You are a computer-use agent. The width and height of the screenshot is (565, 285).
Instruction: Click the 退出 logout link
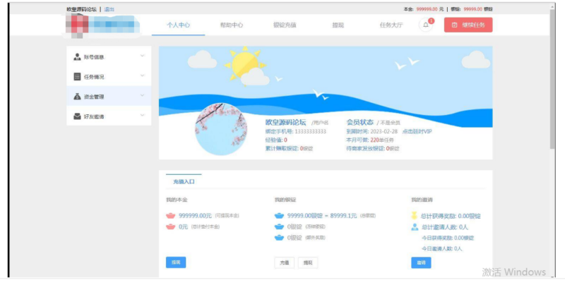click(109, 9)
